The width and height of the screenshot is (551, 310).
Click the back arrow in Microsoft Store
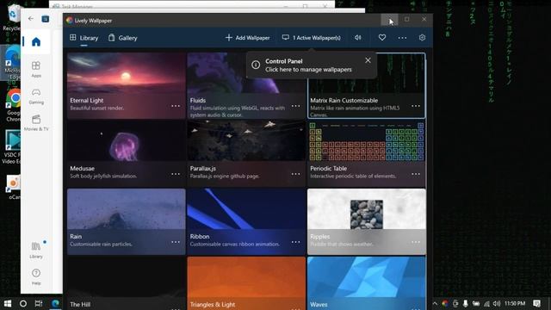[31, 18]
